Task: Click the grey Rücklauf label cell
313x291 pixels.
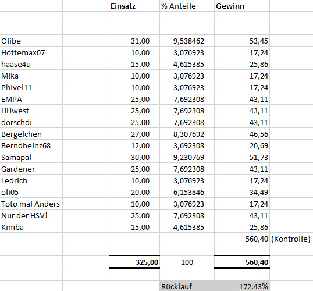Action: pyautogui.click(x=187, y=286)
